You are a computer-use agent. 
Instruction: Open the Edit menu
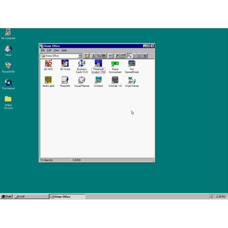[x=49, y=51]
